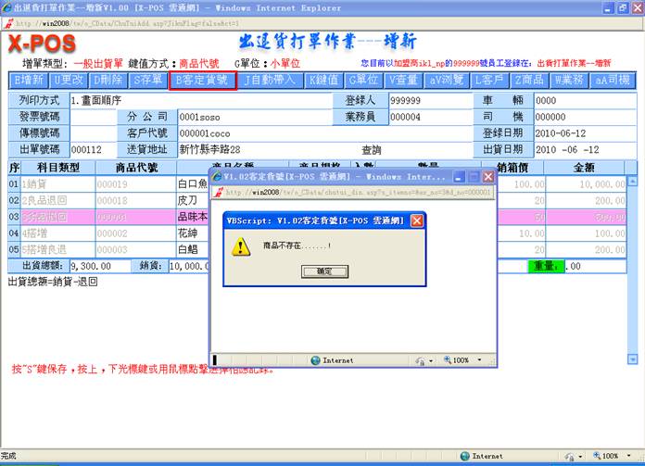
Task: Select row 01 item code 000019
Action: (111, 184)
